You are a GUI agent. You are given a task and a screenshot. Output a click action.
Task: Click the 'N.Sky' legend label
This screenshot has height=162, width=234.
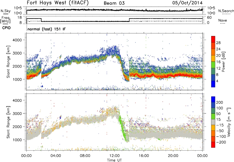pos(6,11)
